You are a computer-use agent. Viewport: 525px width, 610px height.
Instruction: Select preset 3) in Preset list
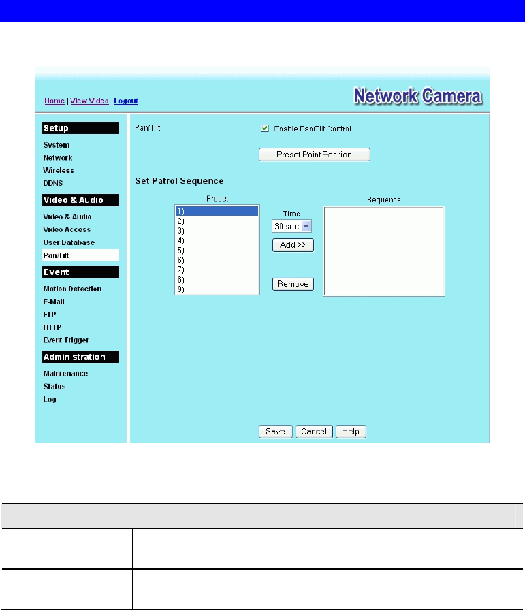217,231
